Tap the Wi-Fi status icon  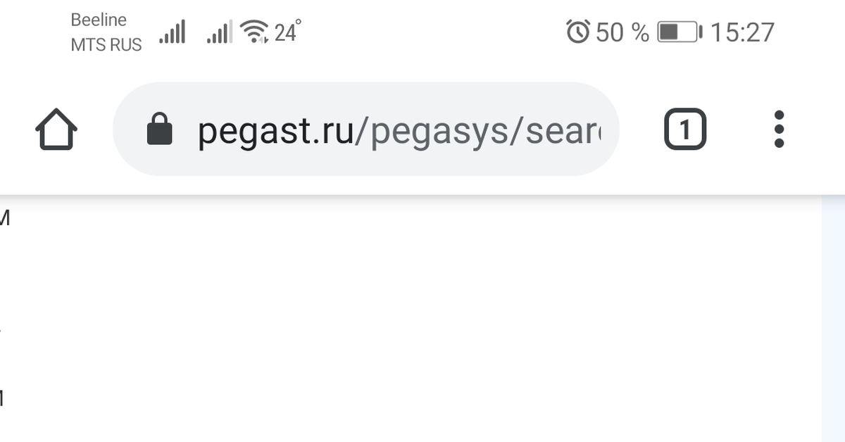pyautogui.click(x=254, y=31)
